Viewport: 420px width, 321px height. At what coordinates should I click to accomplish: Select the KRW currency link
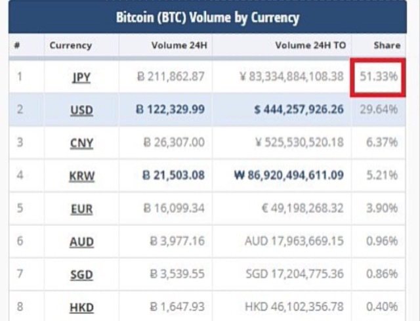click(x=81, y=176)
